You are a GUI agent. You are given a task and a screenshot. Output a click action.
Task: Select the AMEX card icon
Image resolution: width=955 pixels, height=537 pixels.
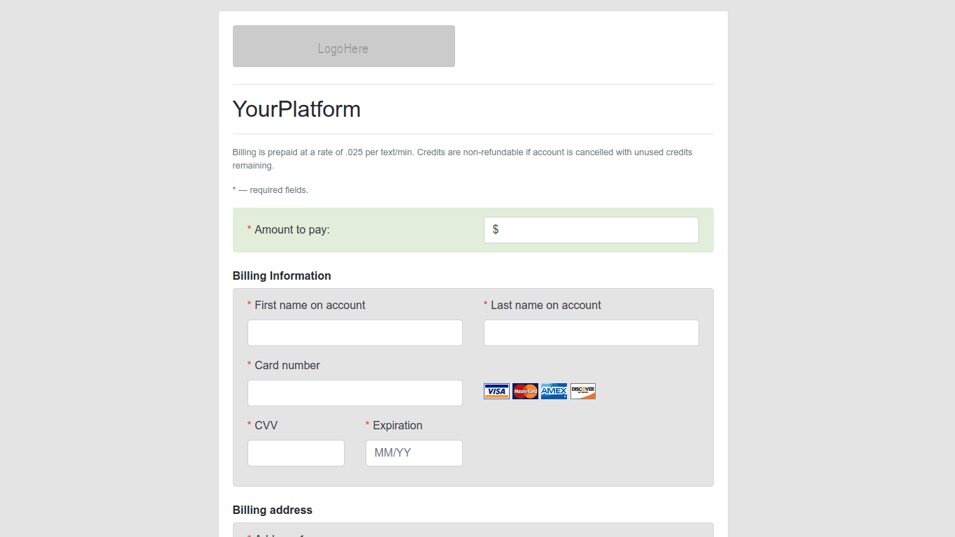pyautogui.click(x=554, y=391)
